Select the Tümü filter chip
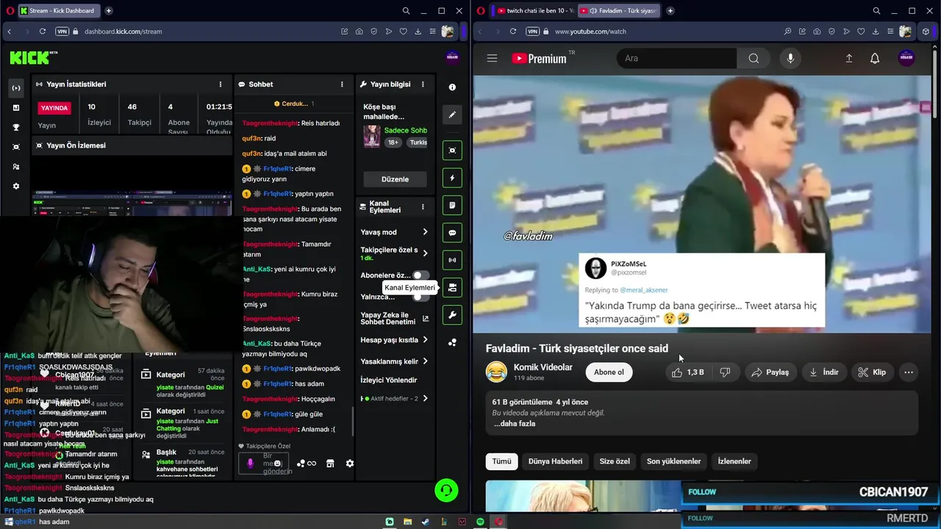Screen dimensions: 941x529 (x=501, y=461)
